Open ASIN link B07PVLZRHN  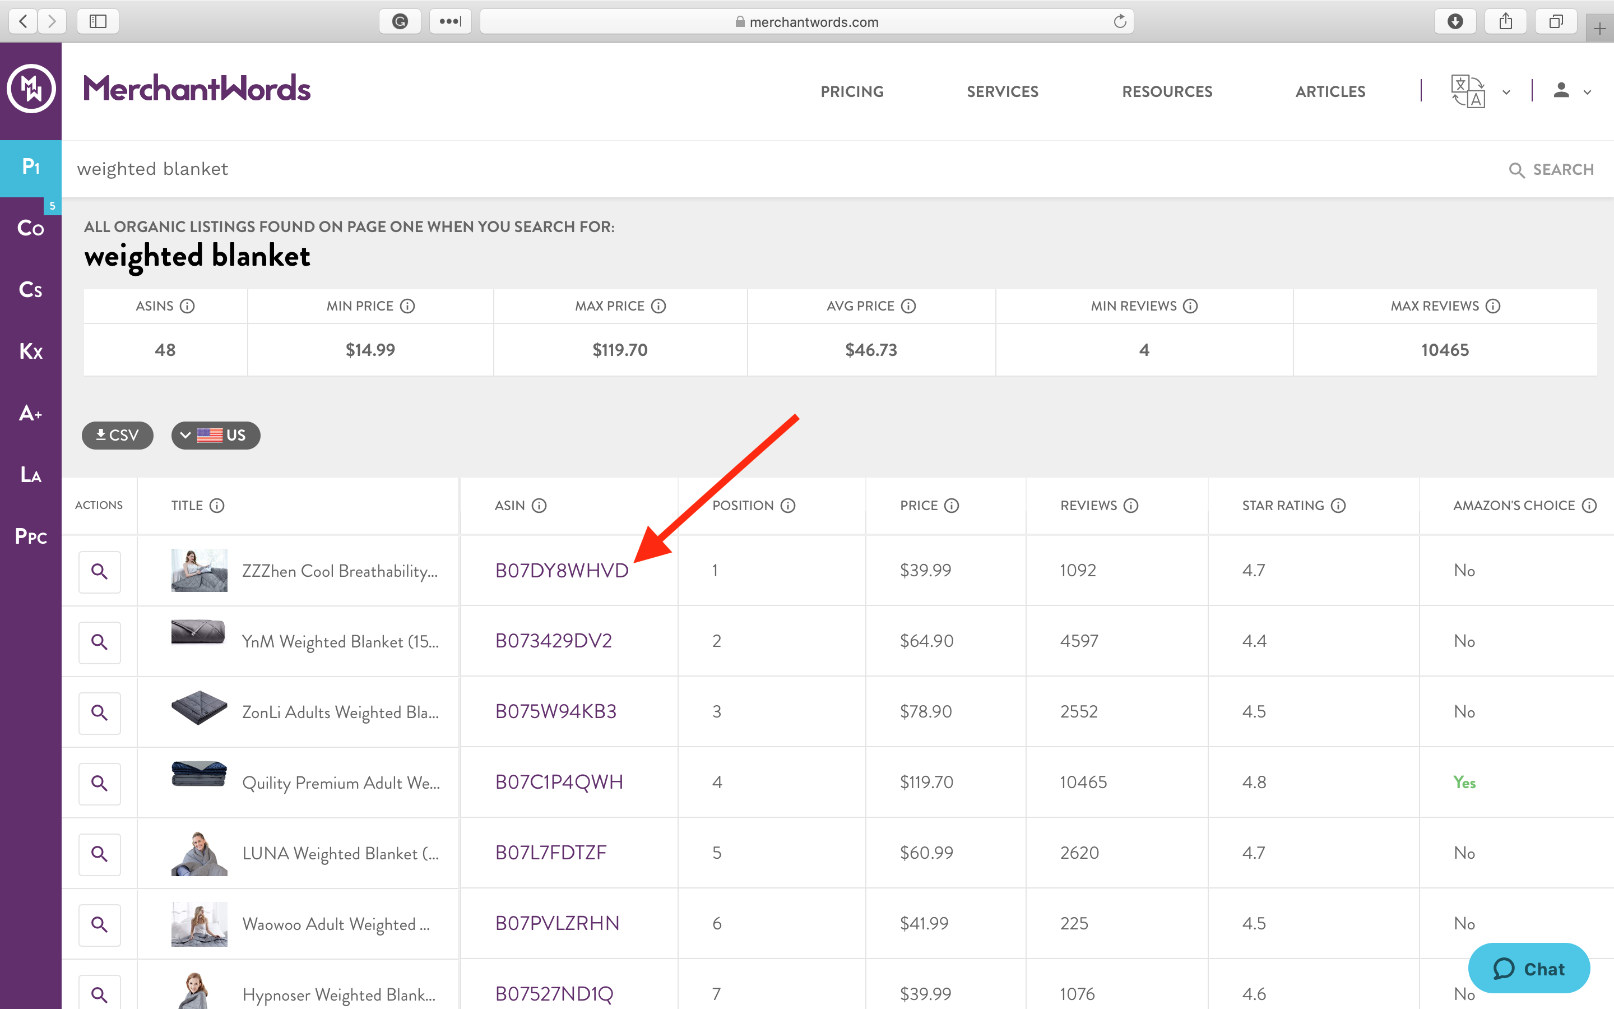pyautogui.click(x=557, y=924)
